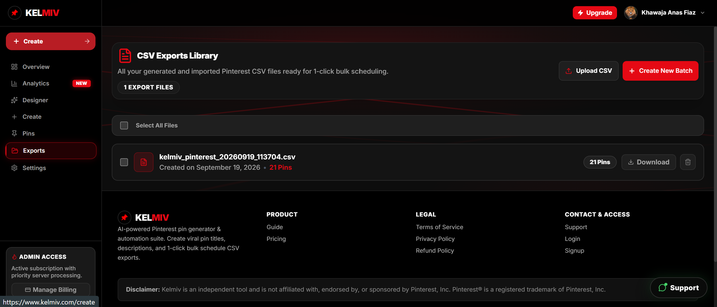The height and width of the screenshot is (307, 717).
Task: Open the Pricing footer link
Action: pos(276,239)
